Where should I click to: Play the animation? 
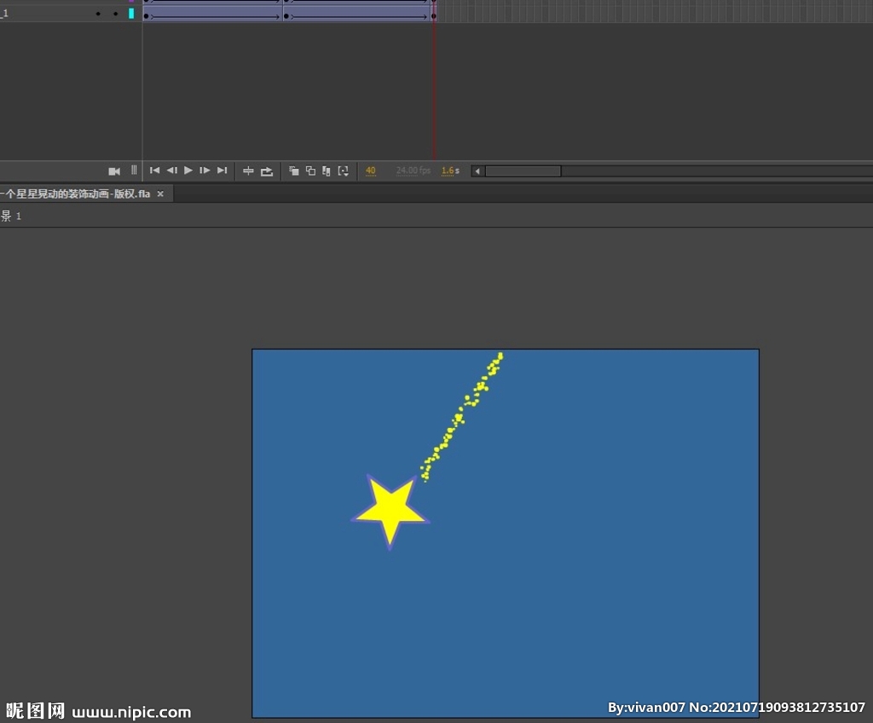(x=188, y=171)
